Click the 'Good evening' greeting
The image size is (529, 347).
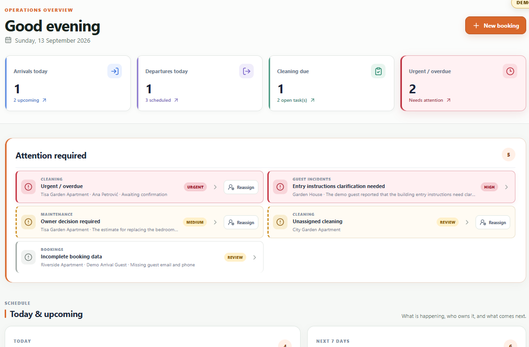(53, 26)
